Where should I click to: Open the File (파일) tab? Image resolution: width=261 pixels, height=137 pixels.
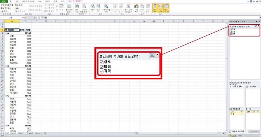(4, 1)
